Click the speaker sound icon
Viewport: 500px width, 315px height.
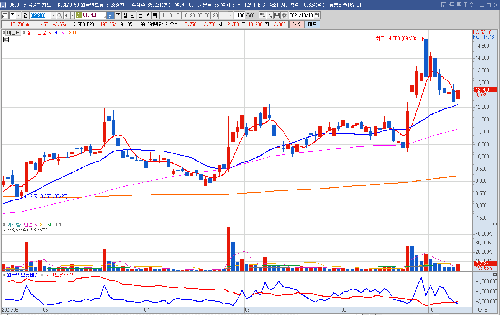(x=67, y=15)
